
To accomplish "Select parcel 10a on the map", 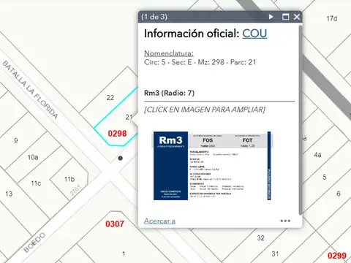I will (33, 157).
